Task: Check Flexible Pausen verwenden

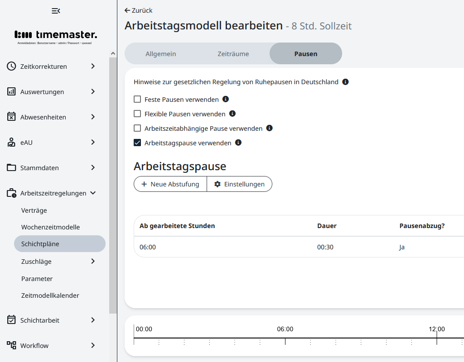Action: coord(137,114)
